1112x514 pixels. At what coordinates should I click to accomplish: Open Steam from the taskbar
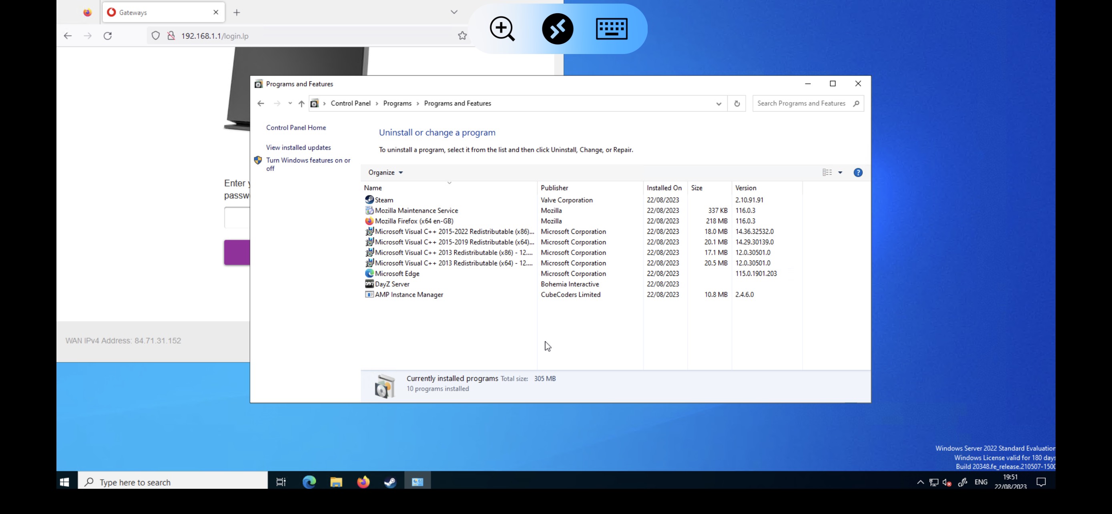click(x=390, y=482)
